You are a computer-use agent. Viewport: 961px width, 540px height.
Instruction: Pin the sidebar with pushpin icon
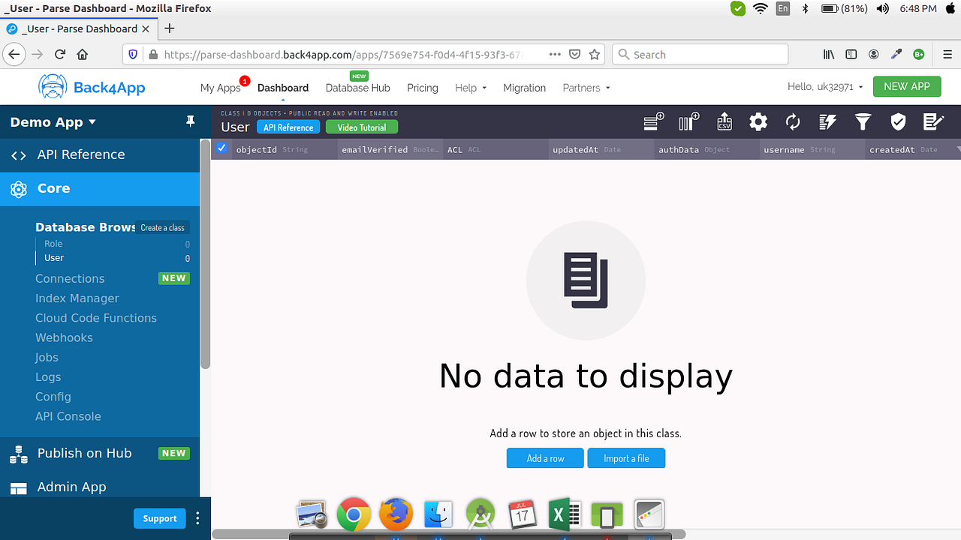click(x=190, y=121)
